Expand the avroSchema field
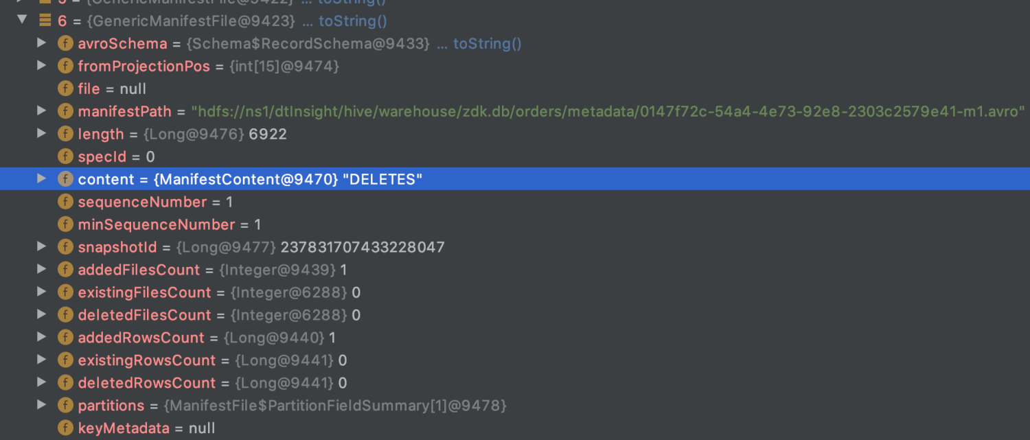This screenshot has height=440, width=1030. point(42,43)
